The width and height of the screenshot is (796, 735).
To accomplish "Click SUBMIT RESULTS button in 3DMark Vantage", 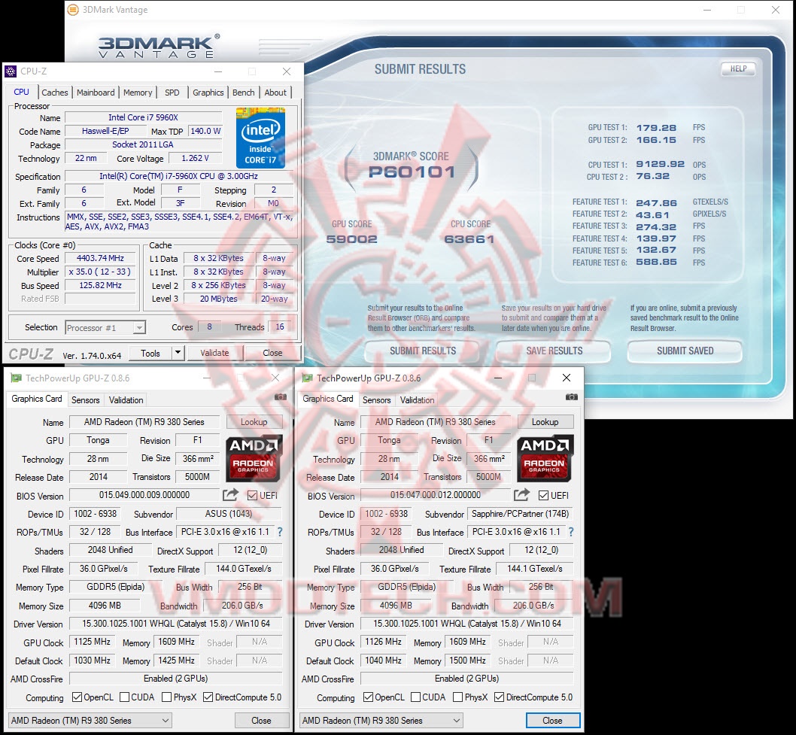I will (422, 351).
